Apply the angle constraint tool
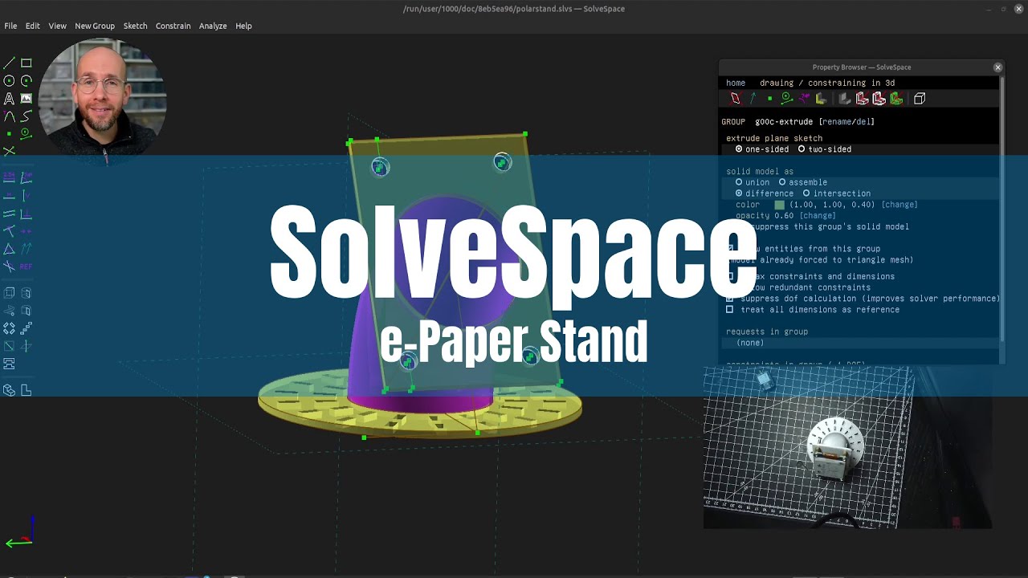 click(x=27, y=177)
